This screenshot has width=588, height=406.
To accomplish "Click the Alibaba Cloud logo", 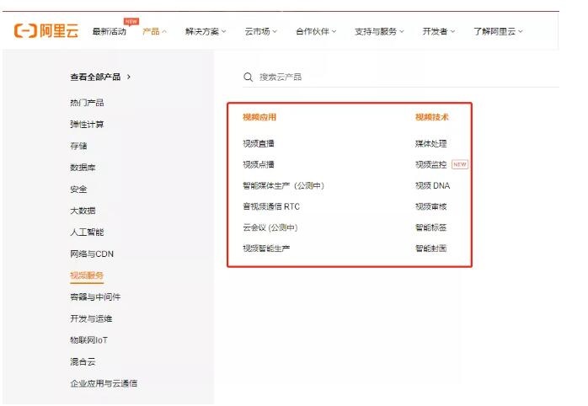I will (x=46, y=30).
